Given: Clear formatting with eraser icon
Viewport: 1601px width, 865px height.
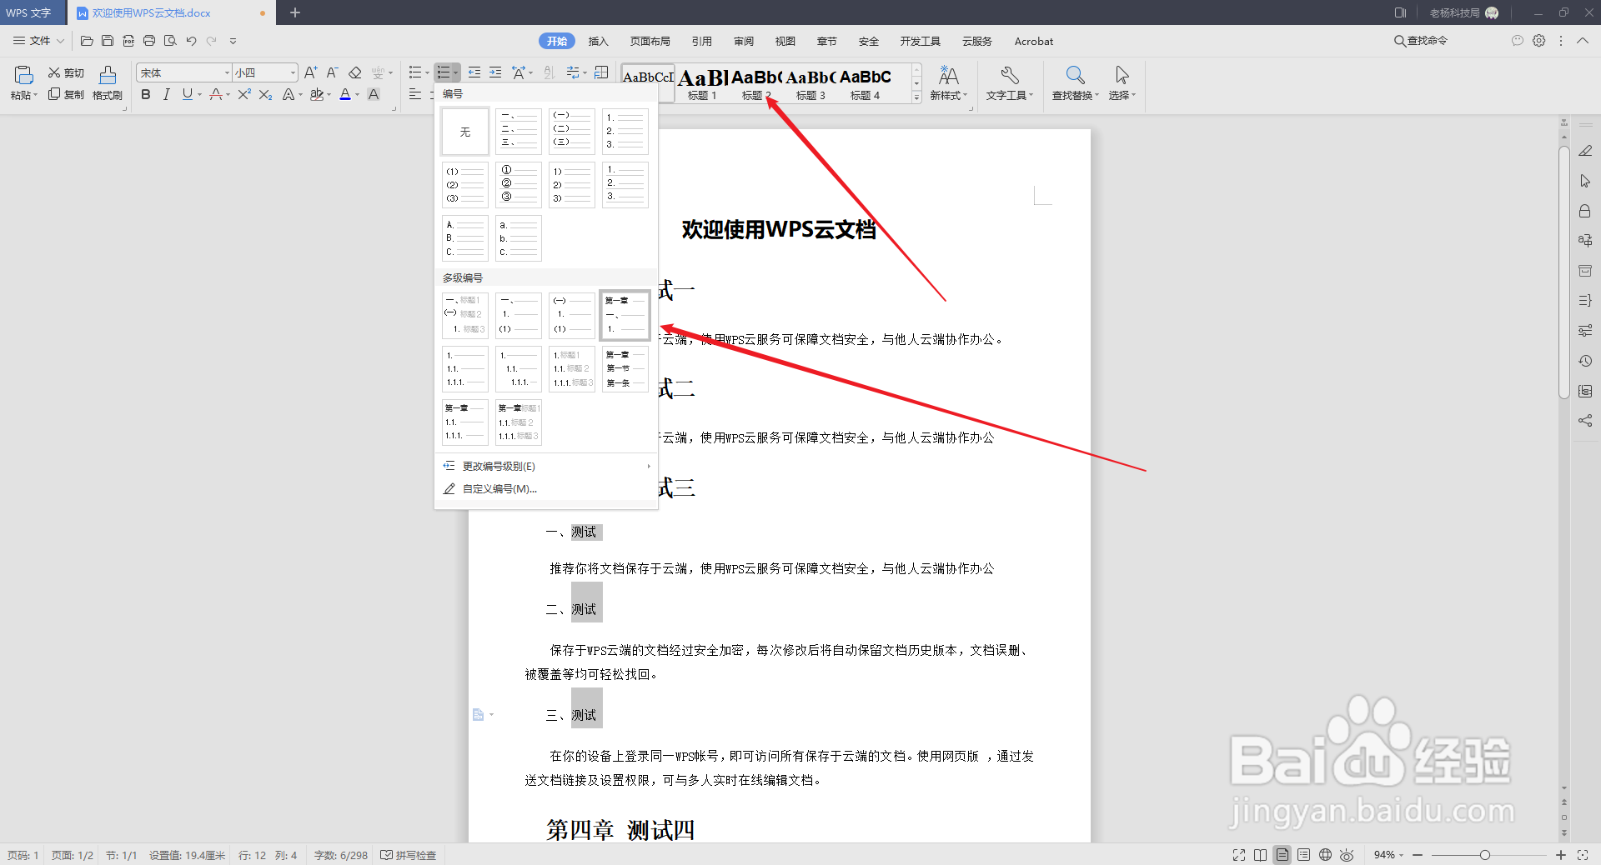Looking at the screenshot, I should click(355, 73).
